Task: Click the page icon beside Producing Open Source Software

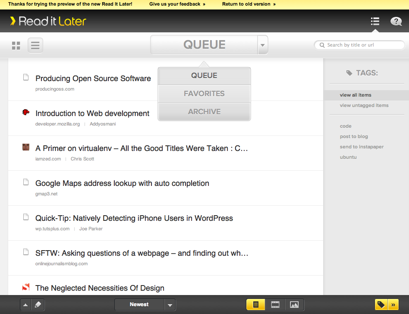Action: point(26,77)
